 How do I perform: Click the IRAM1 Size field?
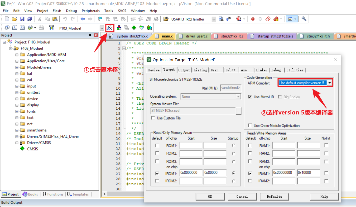(x=308, y=173)
